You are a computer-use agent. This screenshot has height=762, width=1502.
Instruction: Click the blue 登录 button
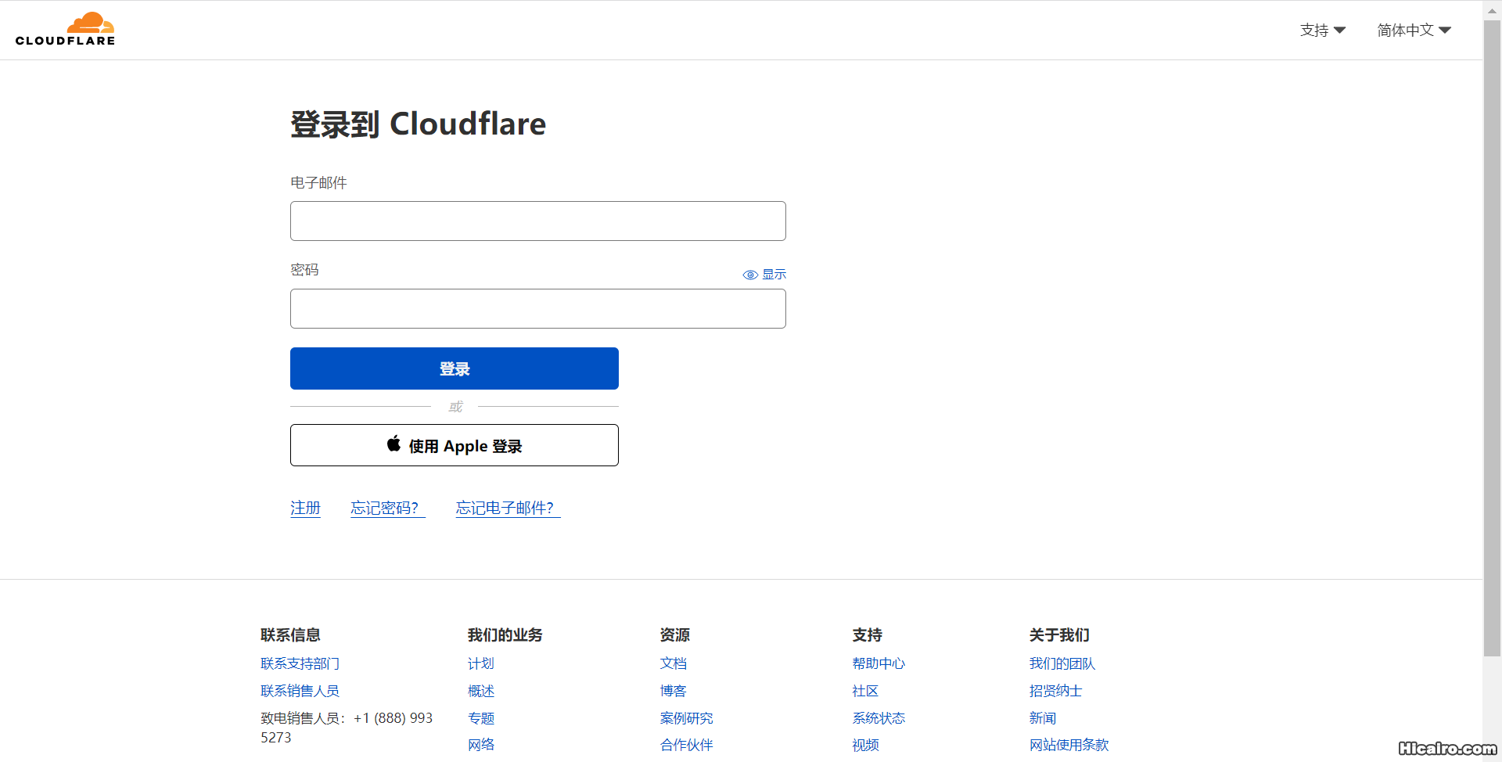[x=454, y=368]
